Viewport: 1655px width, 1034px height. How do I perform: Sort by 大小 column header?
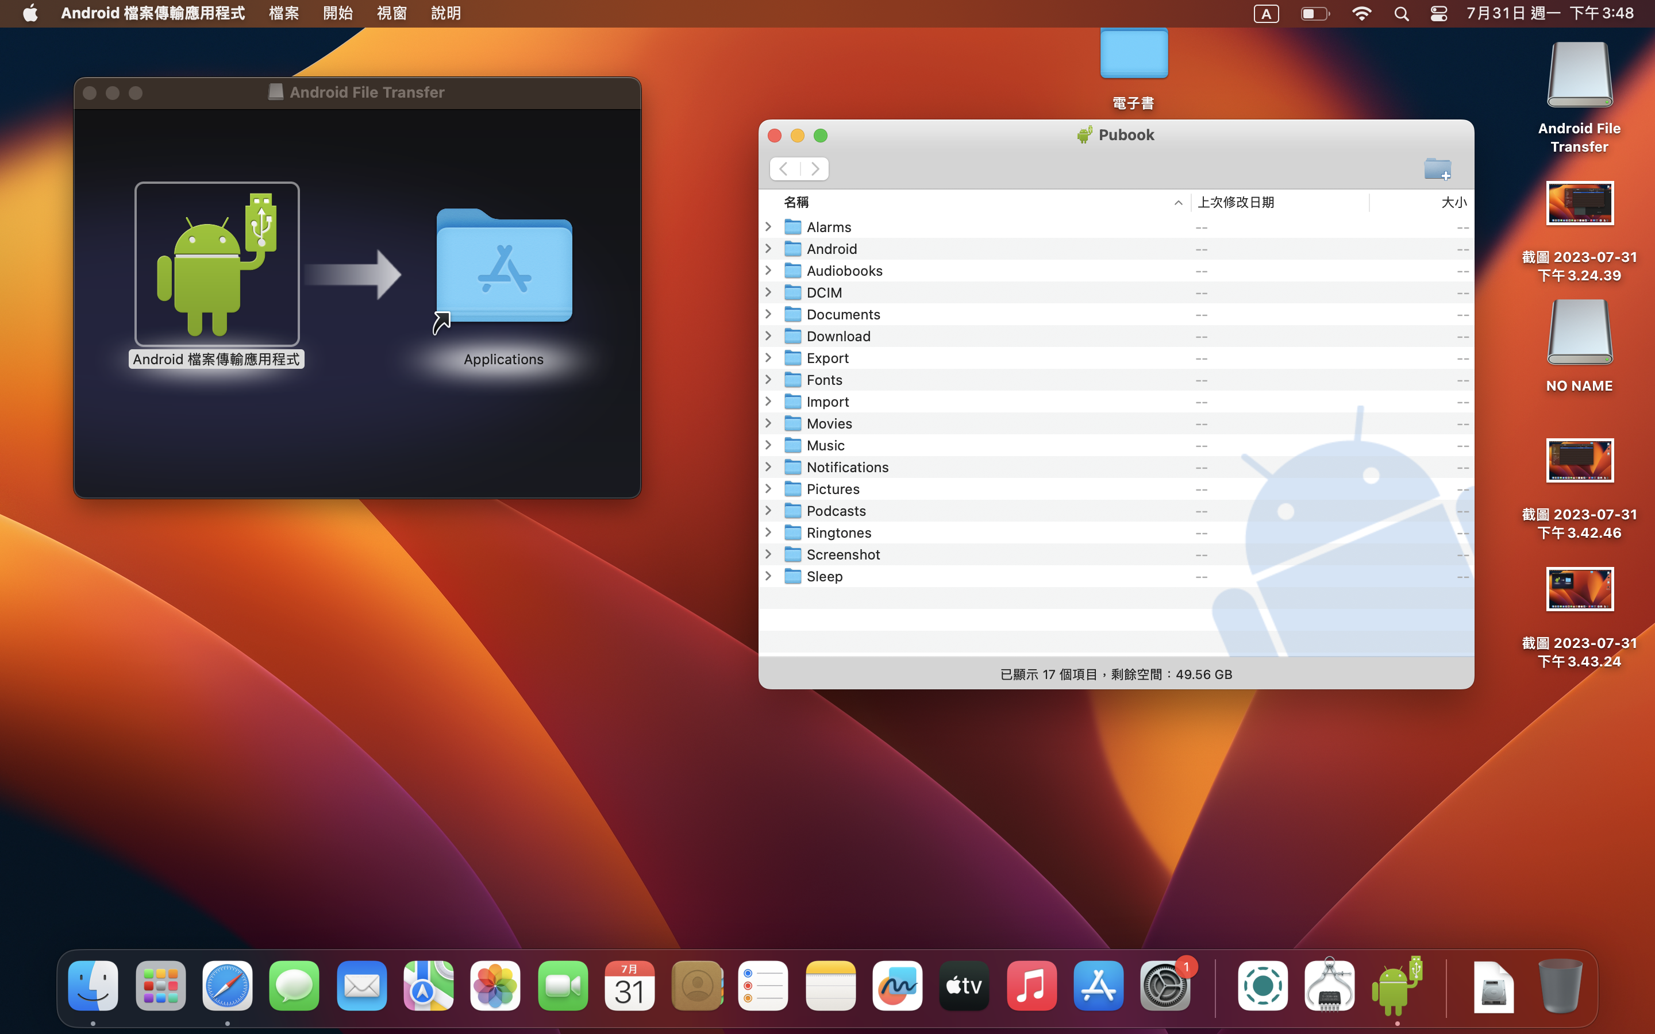click(1421, 202)
